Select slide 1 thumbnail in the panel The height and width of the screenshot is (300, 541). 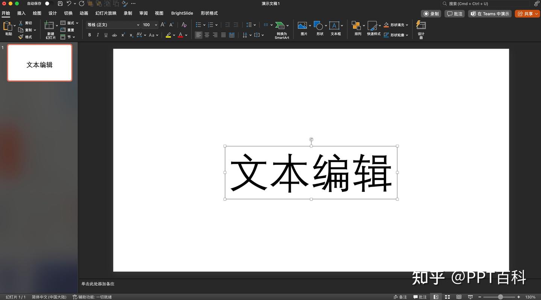tap(39, 63)
